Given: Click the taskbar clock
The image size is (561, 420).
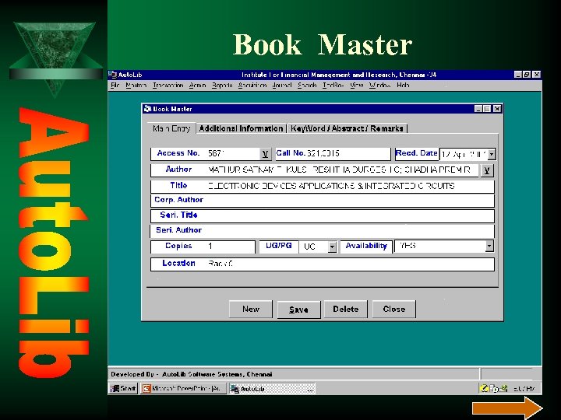Looking at the screenshot, I should point(524,389).
